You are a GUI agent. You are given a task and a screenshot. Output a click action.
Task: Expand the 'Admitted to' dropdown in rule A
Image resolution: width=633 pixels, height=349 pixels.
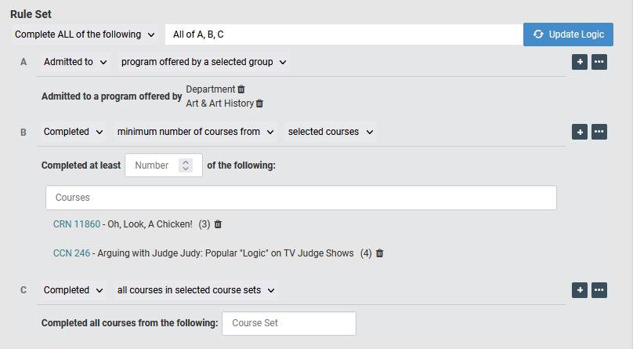click(x=75, y=62)
